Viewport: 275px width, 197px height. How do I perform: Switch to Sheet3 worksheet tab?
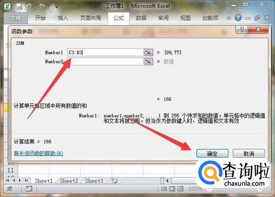tap(94, 181)
